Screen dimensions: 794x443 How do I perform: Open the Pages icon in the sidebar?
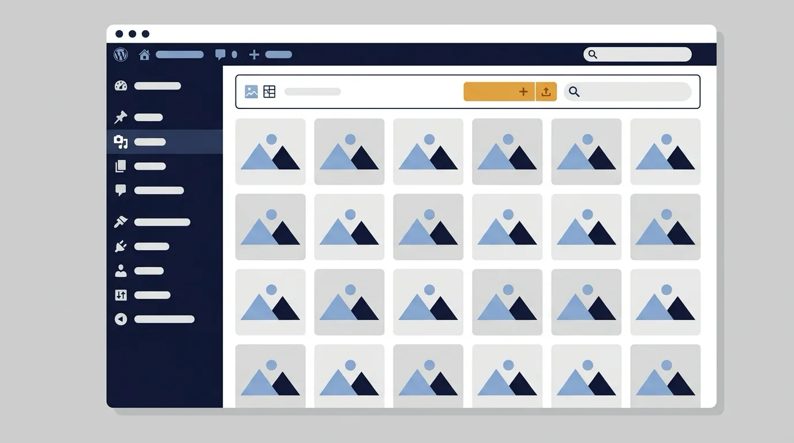[121, 166]
